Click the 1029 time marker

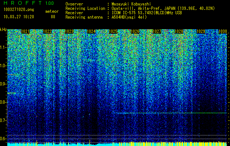[201, 31]
